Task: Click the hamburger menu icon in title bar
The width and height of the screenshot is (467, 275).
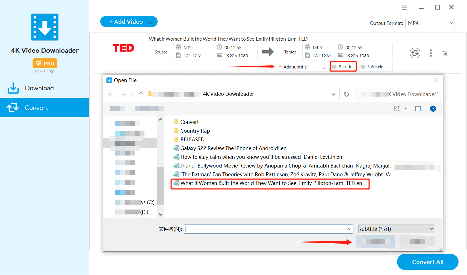Action: (x=404, y=7)
